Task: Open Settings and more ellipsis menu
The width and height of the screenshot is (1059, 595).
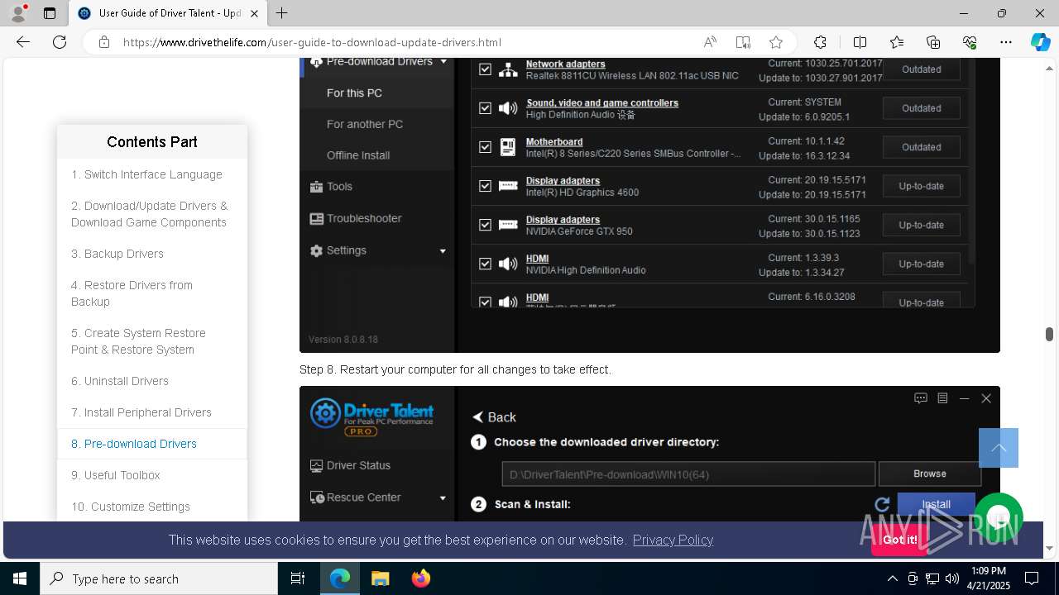Action: pyautogui.click(x=1006, y=42)
